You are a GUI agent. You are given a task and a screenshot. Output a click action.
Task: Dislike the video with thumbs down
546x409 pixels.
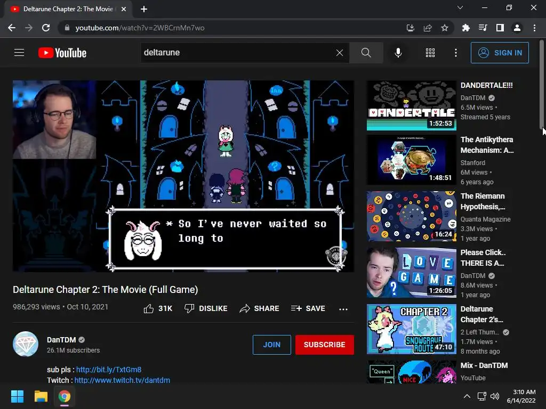pos(206,308)
